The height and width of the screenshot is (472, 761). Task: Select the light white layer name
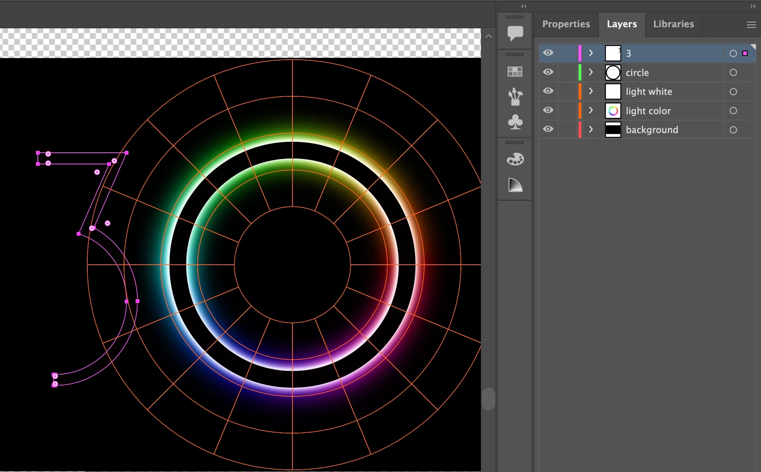[649, 92]
